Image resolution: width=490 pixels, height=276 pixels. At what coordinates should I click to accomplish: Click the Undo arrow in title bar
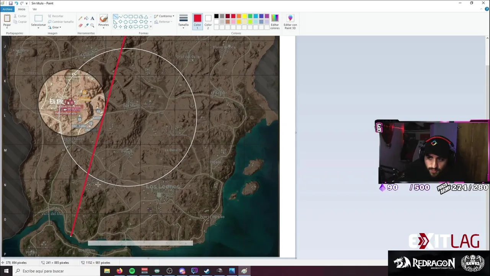point(16,3)
